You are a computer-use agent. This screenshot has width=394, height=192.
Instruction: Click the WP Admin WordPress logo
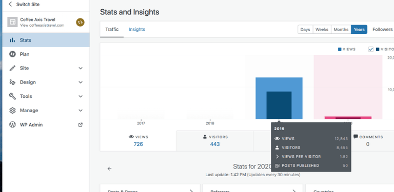point(12,124)
